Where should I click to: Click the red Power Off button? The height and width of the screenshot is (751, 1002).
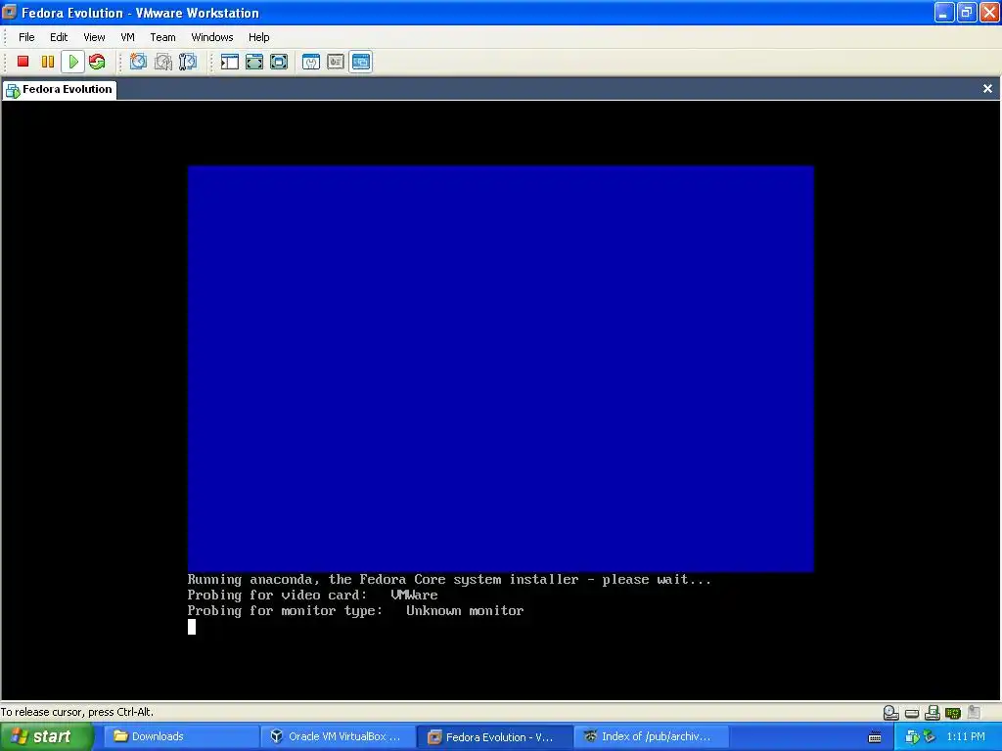click(23, 62)
